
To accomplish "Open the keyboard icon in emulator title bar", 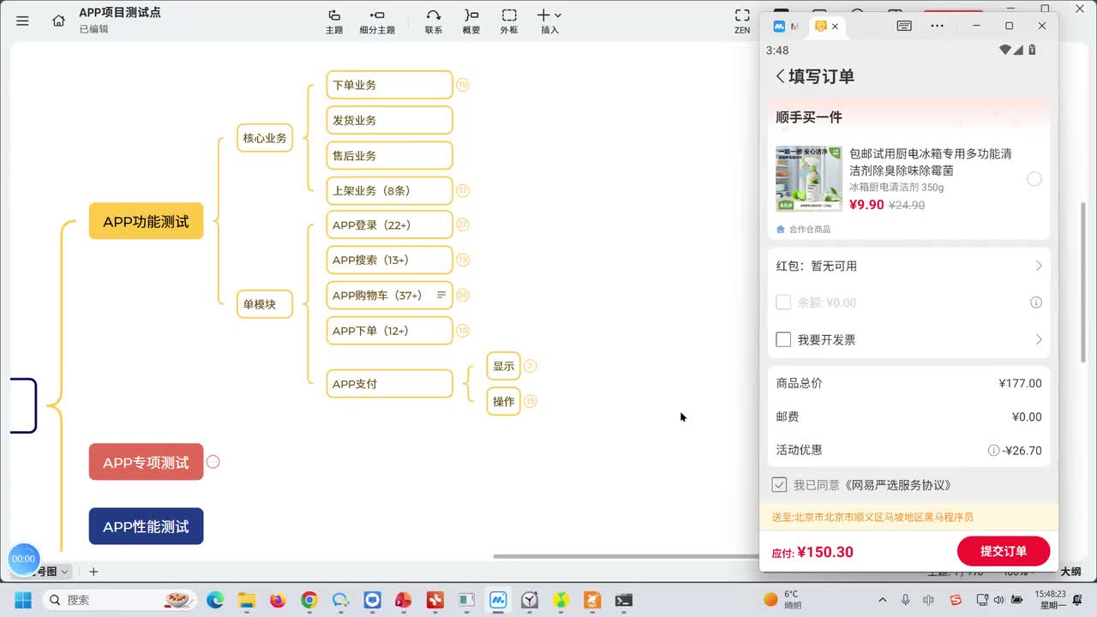I will tap(904, 26).
